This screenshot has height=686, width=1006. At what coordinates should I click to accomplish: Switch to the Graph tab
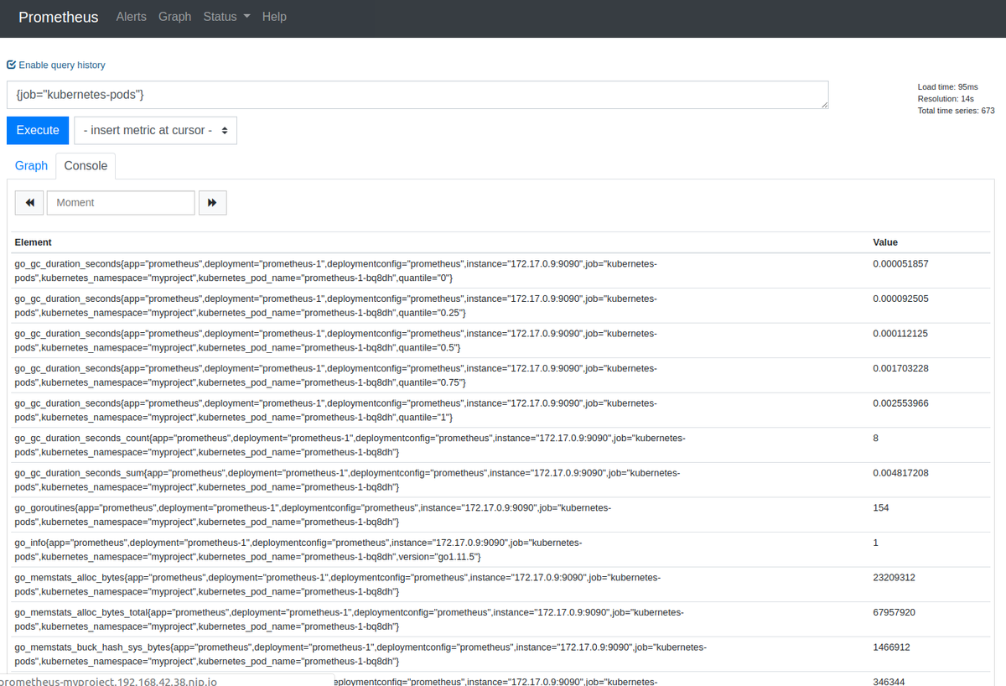tap(31, 166)
